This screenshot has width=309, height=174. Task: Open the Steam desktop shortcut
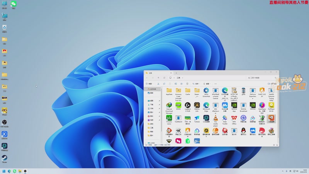tap(5, 159)
